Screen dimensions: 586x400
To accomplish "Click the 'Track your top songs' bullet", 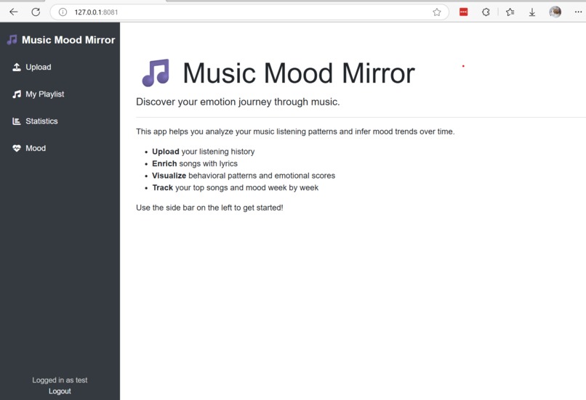I will (236, 187).
